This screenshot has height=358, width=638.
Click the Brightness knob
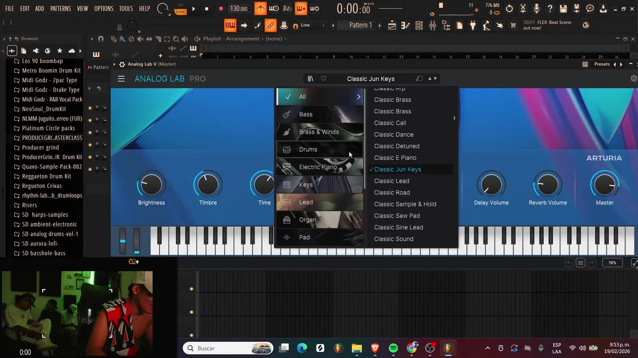(x=151, y=184)
